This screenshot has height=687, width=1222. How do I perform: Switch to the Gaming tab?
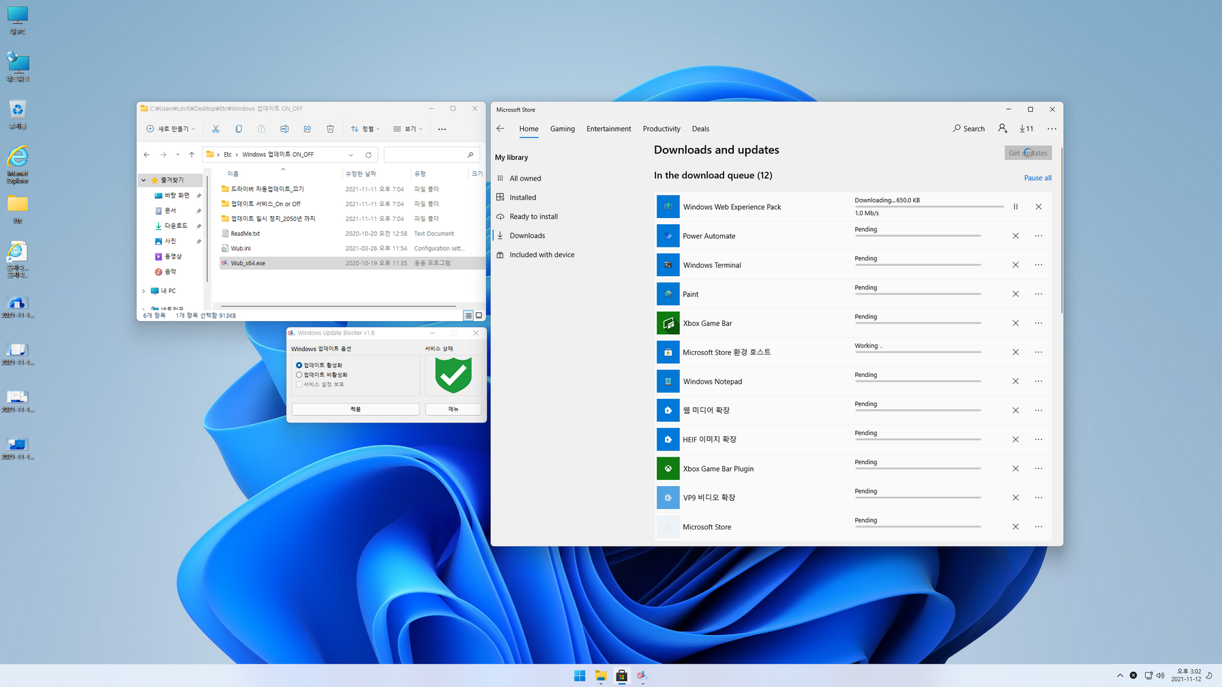(x=563, y=129)
